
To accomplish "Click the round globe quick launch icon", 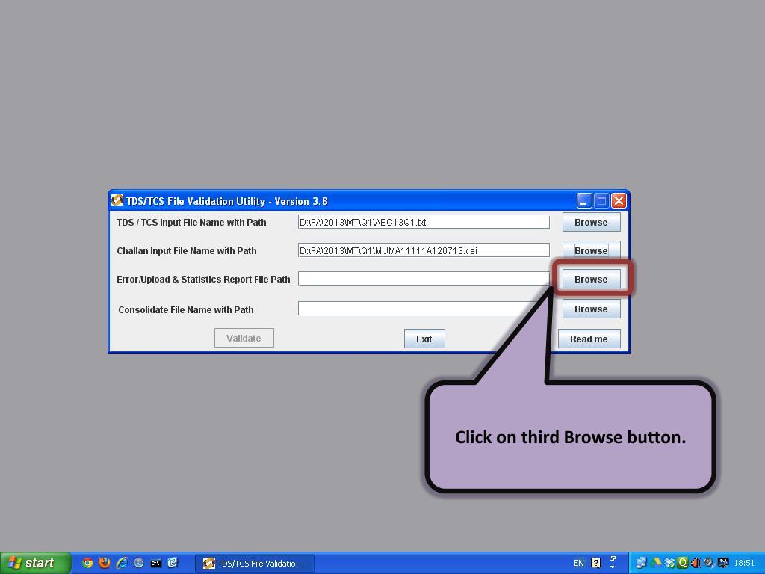I will point(139,563).
